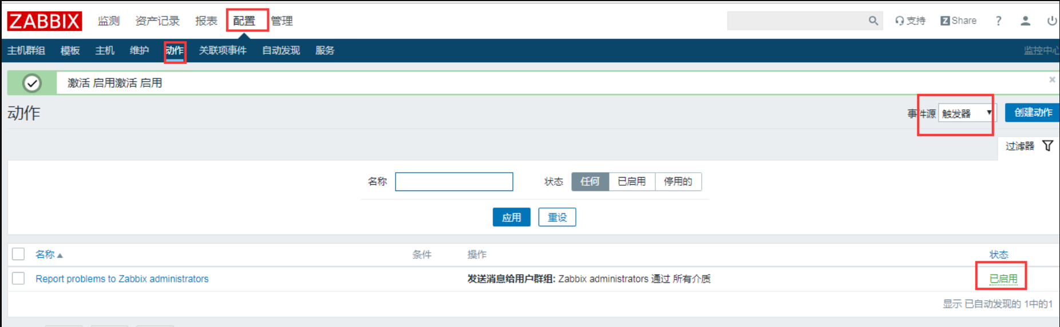Image resolution: width=1060 pixels, height=327 pixels.
Task: Open the 支持 support link
Action: 910,21
